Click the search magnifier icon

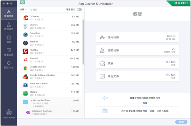point(31,10)
